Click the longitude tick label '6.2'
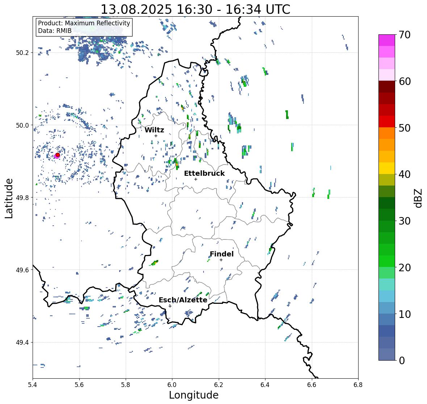This screenshot has width=427, height=404. (x=219, y=385)
